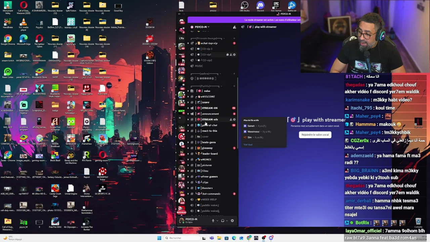Screen dimensions: 430x242
Task: Open the KICK server in server list
Action: click(x=182, y=111)
